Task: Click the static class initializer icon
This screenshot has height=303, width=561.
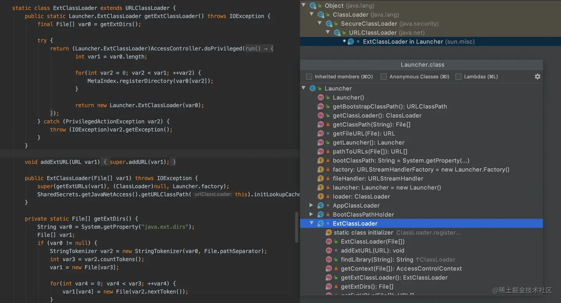Action: click(329, 232)
